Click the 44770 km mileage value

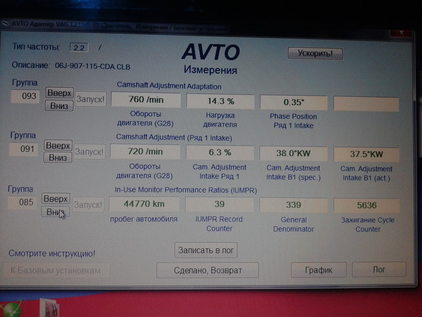[144, 204]
